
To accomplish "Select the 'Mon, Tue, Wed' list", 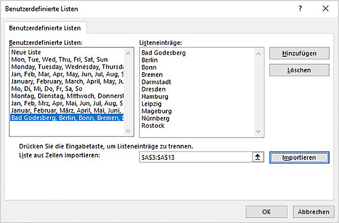I will coord(67,59).
